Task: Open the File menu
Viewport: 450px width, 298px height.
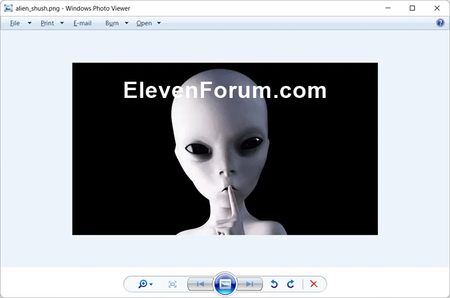Action: 15,23
